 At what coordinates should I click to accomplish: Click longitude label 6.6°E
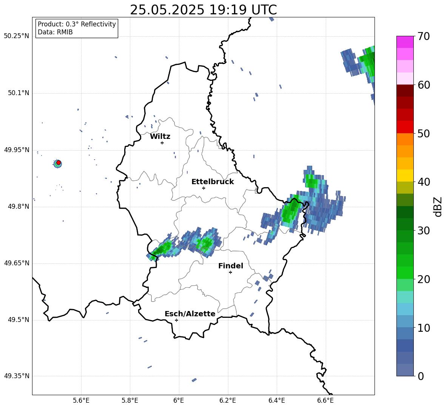point(325,400)
